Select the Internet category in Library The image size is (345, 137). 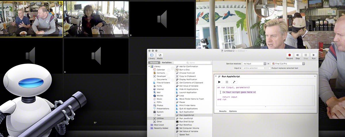158,89
